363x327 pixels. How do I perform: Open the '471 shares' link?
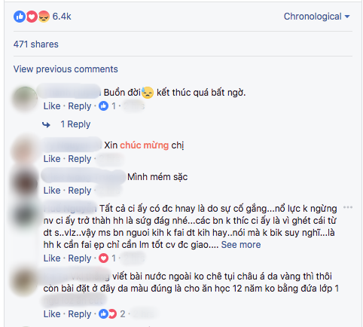pyautogui.click(x=36, y=44)
